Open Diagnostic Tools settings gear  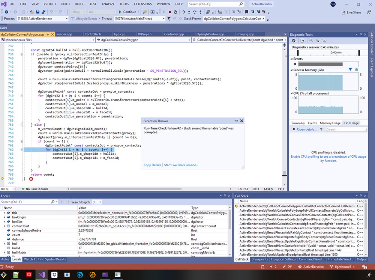[x=294, y=41]
